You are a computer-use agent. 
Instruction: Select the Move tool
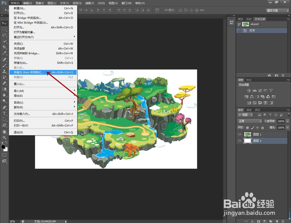tap(4, 23)
